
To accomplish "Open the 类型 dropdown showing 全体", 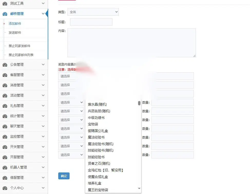I will click(x=93, y=12).
